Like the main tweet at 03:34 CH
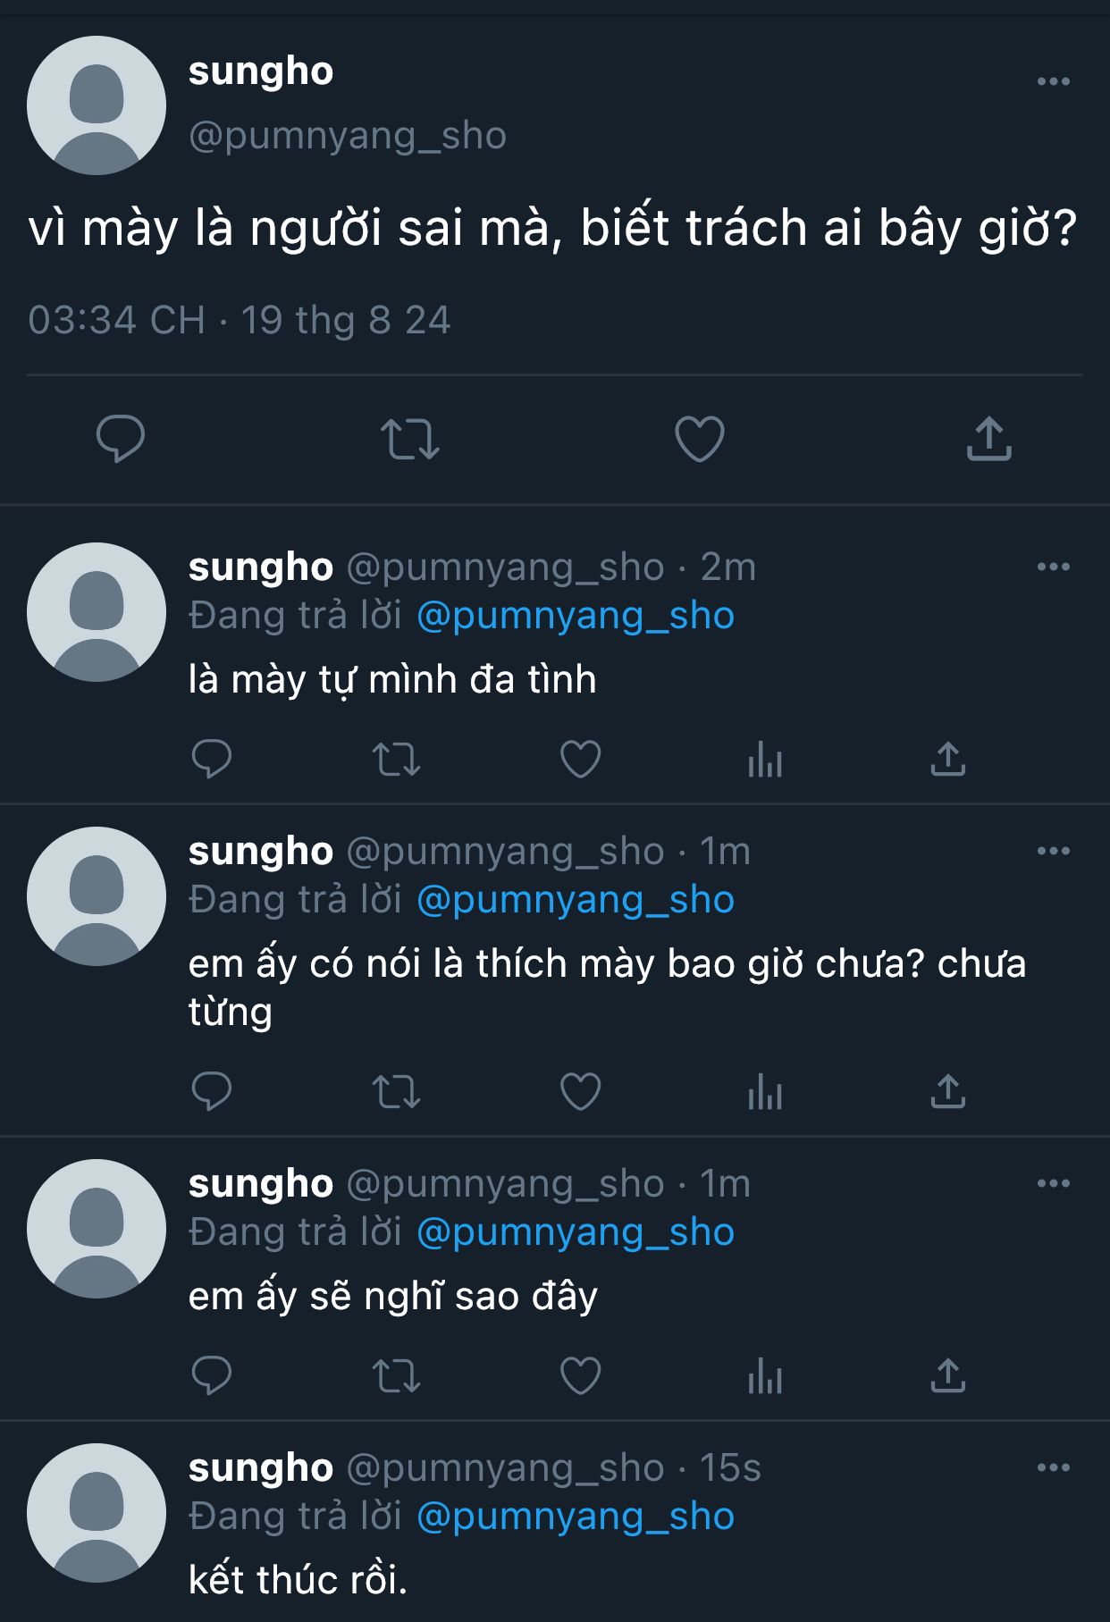 point(699,439)
